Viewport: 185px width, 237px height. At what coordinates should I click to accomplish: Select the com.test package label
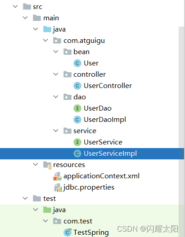(78, 221)
